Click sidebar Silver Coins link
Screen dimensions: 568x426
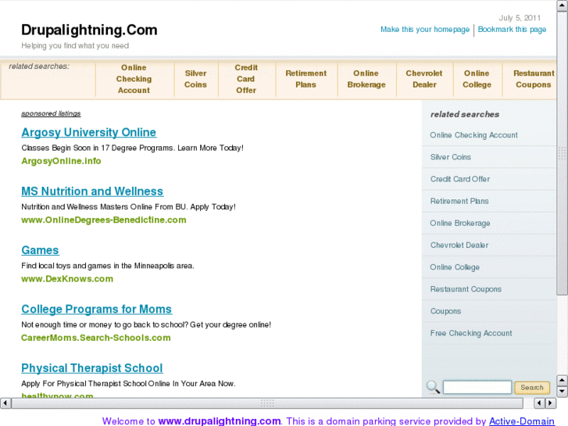451,157
